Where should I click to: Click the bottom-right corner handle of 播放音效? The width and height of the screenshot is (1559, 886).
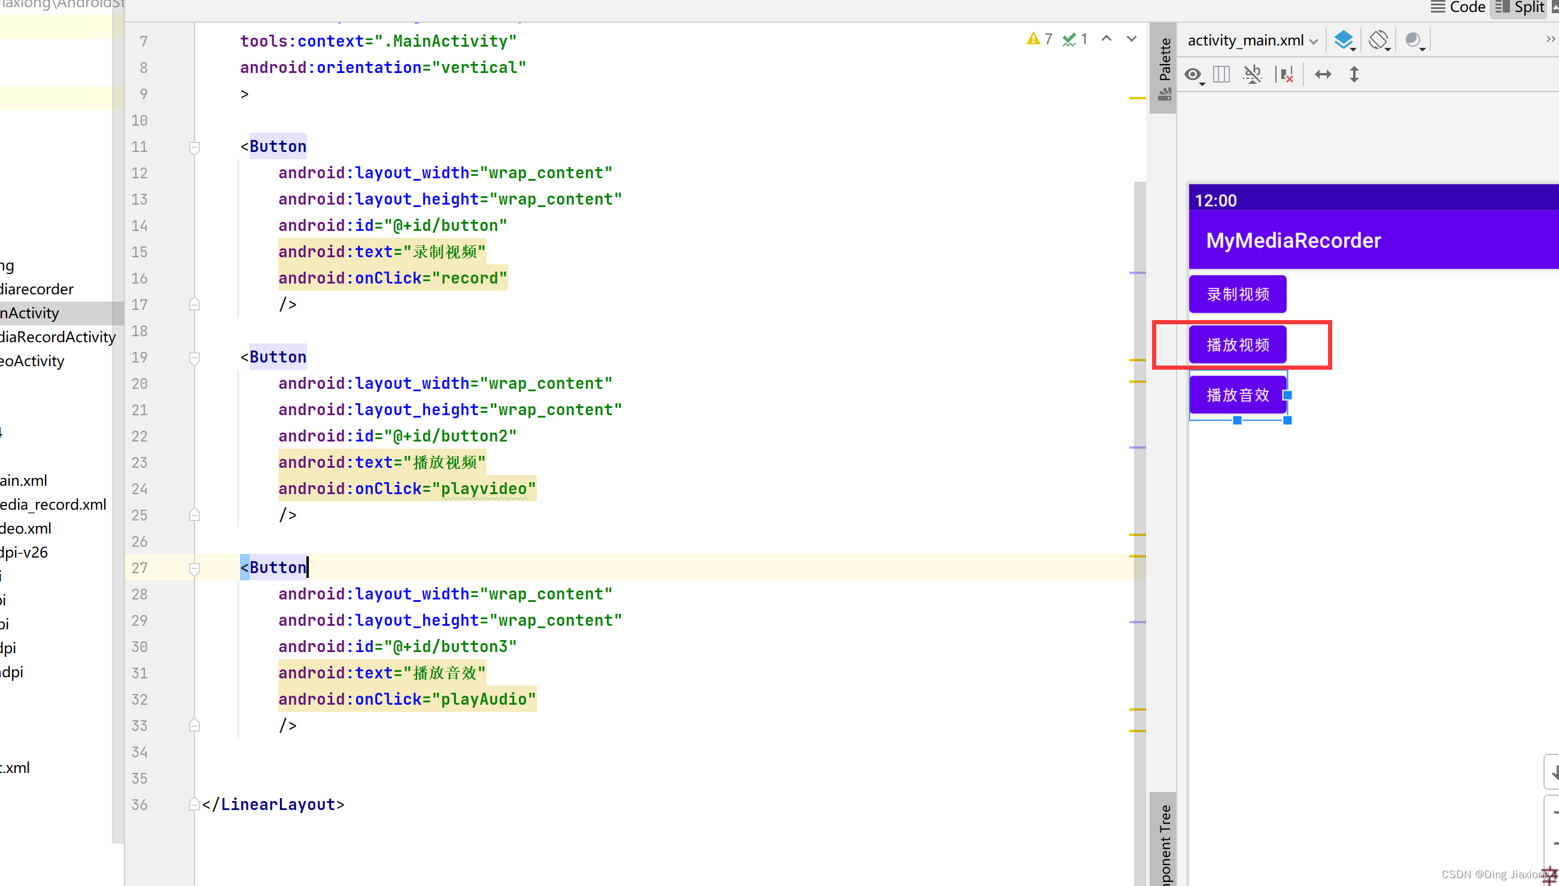1287,420
